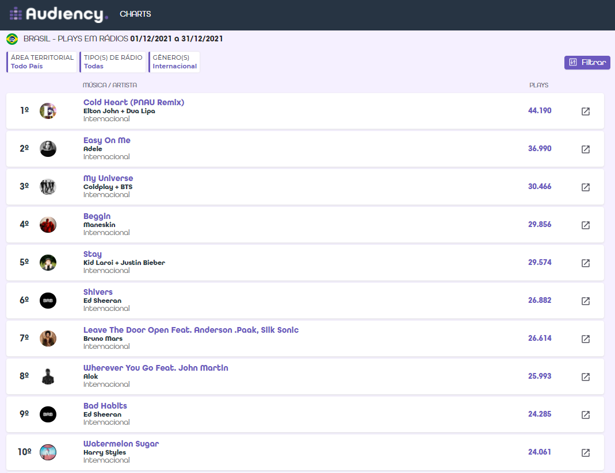Open external link icon for Wherever You Go
The image size is (615, 473).
tap(585, 377)
